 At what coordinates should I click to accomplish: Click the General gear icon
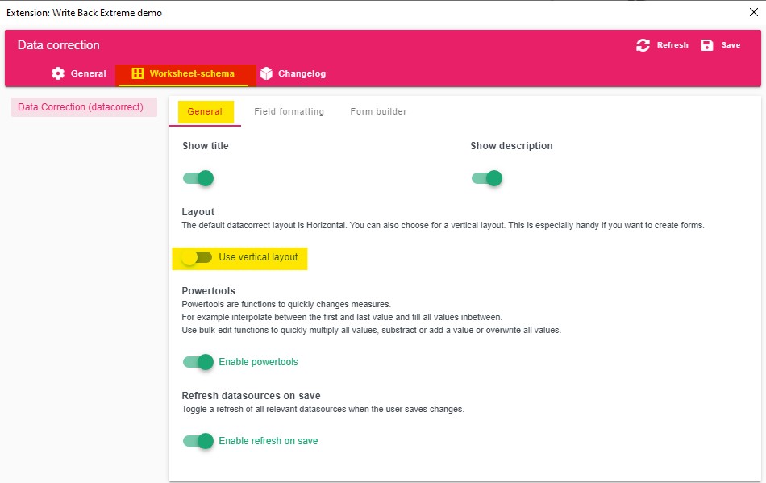(x=58, y=73)
